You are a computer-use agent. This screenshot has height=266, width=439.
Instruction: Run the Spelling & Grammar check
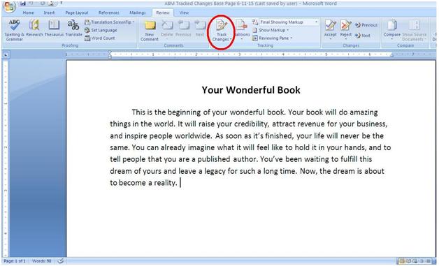[14, 30]
